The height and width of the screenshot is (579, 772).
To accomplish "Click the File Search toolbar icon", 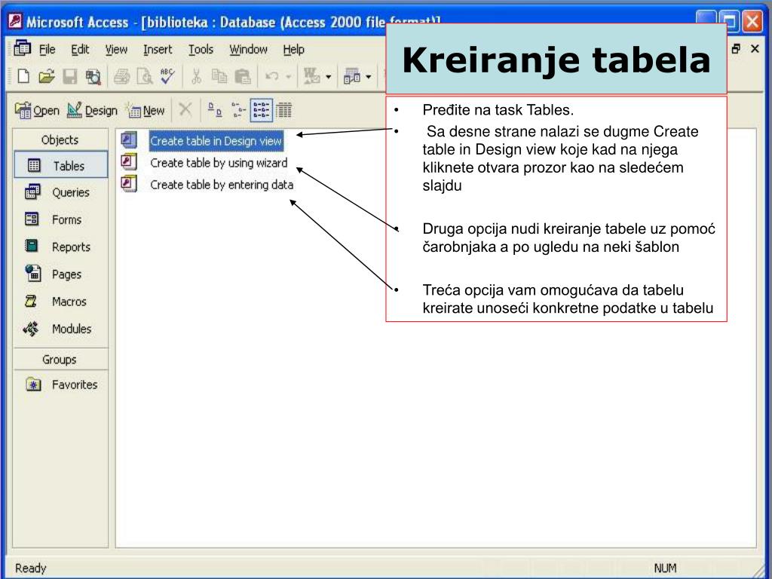I will [x=93, y=76].
